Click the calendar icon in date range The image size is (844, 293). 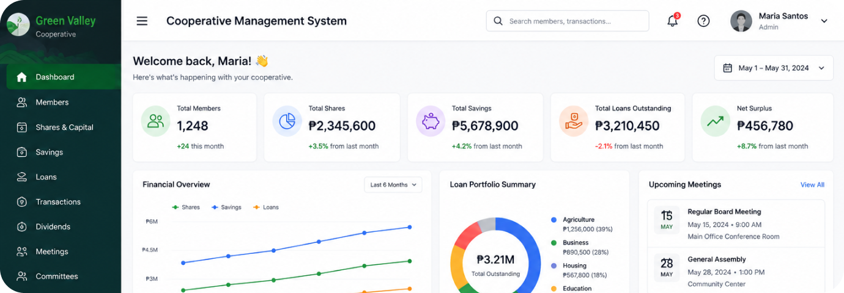click(728, 68)
